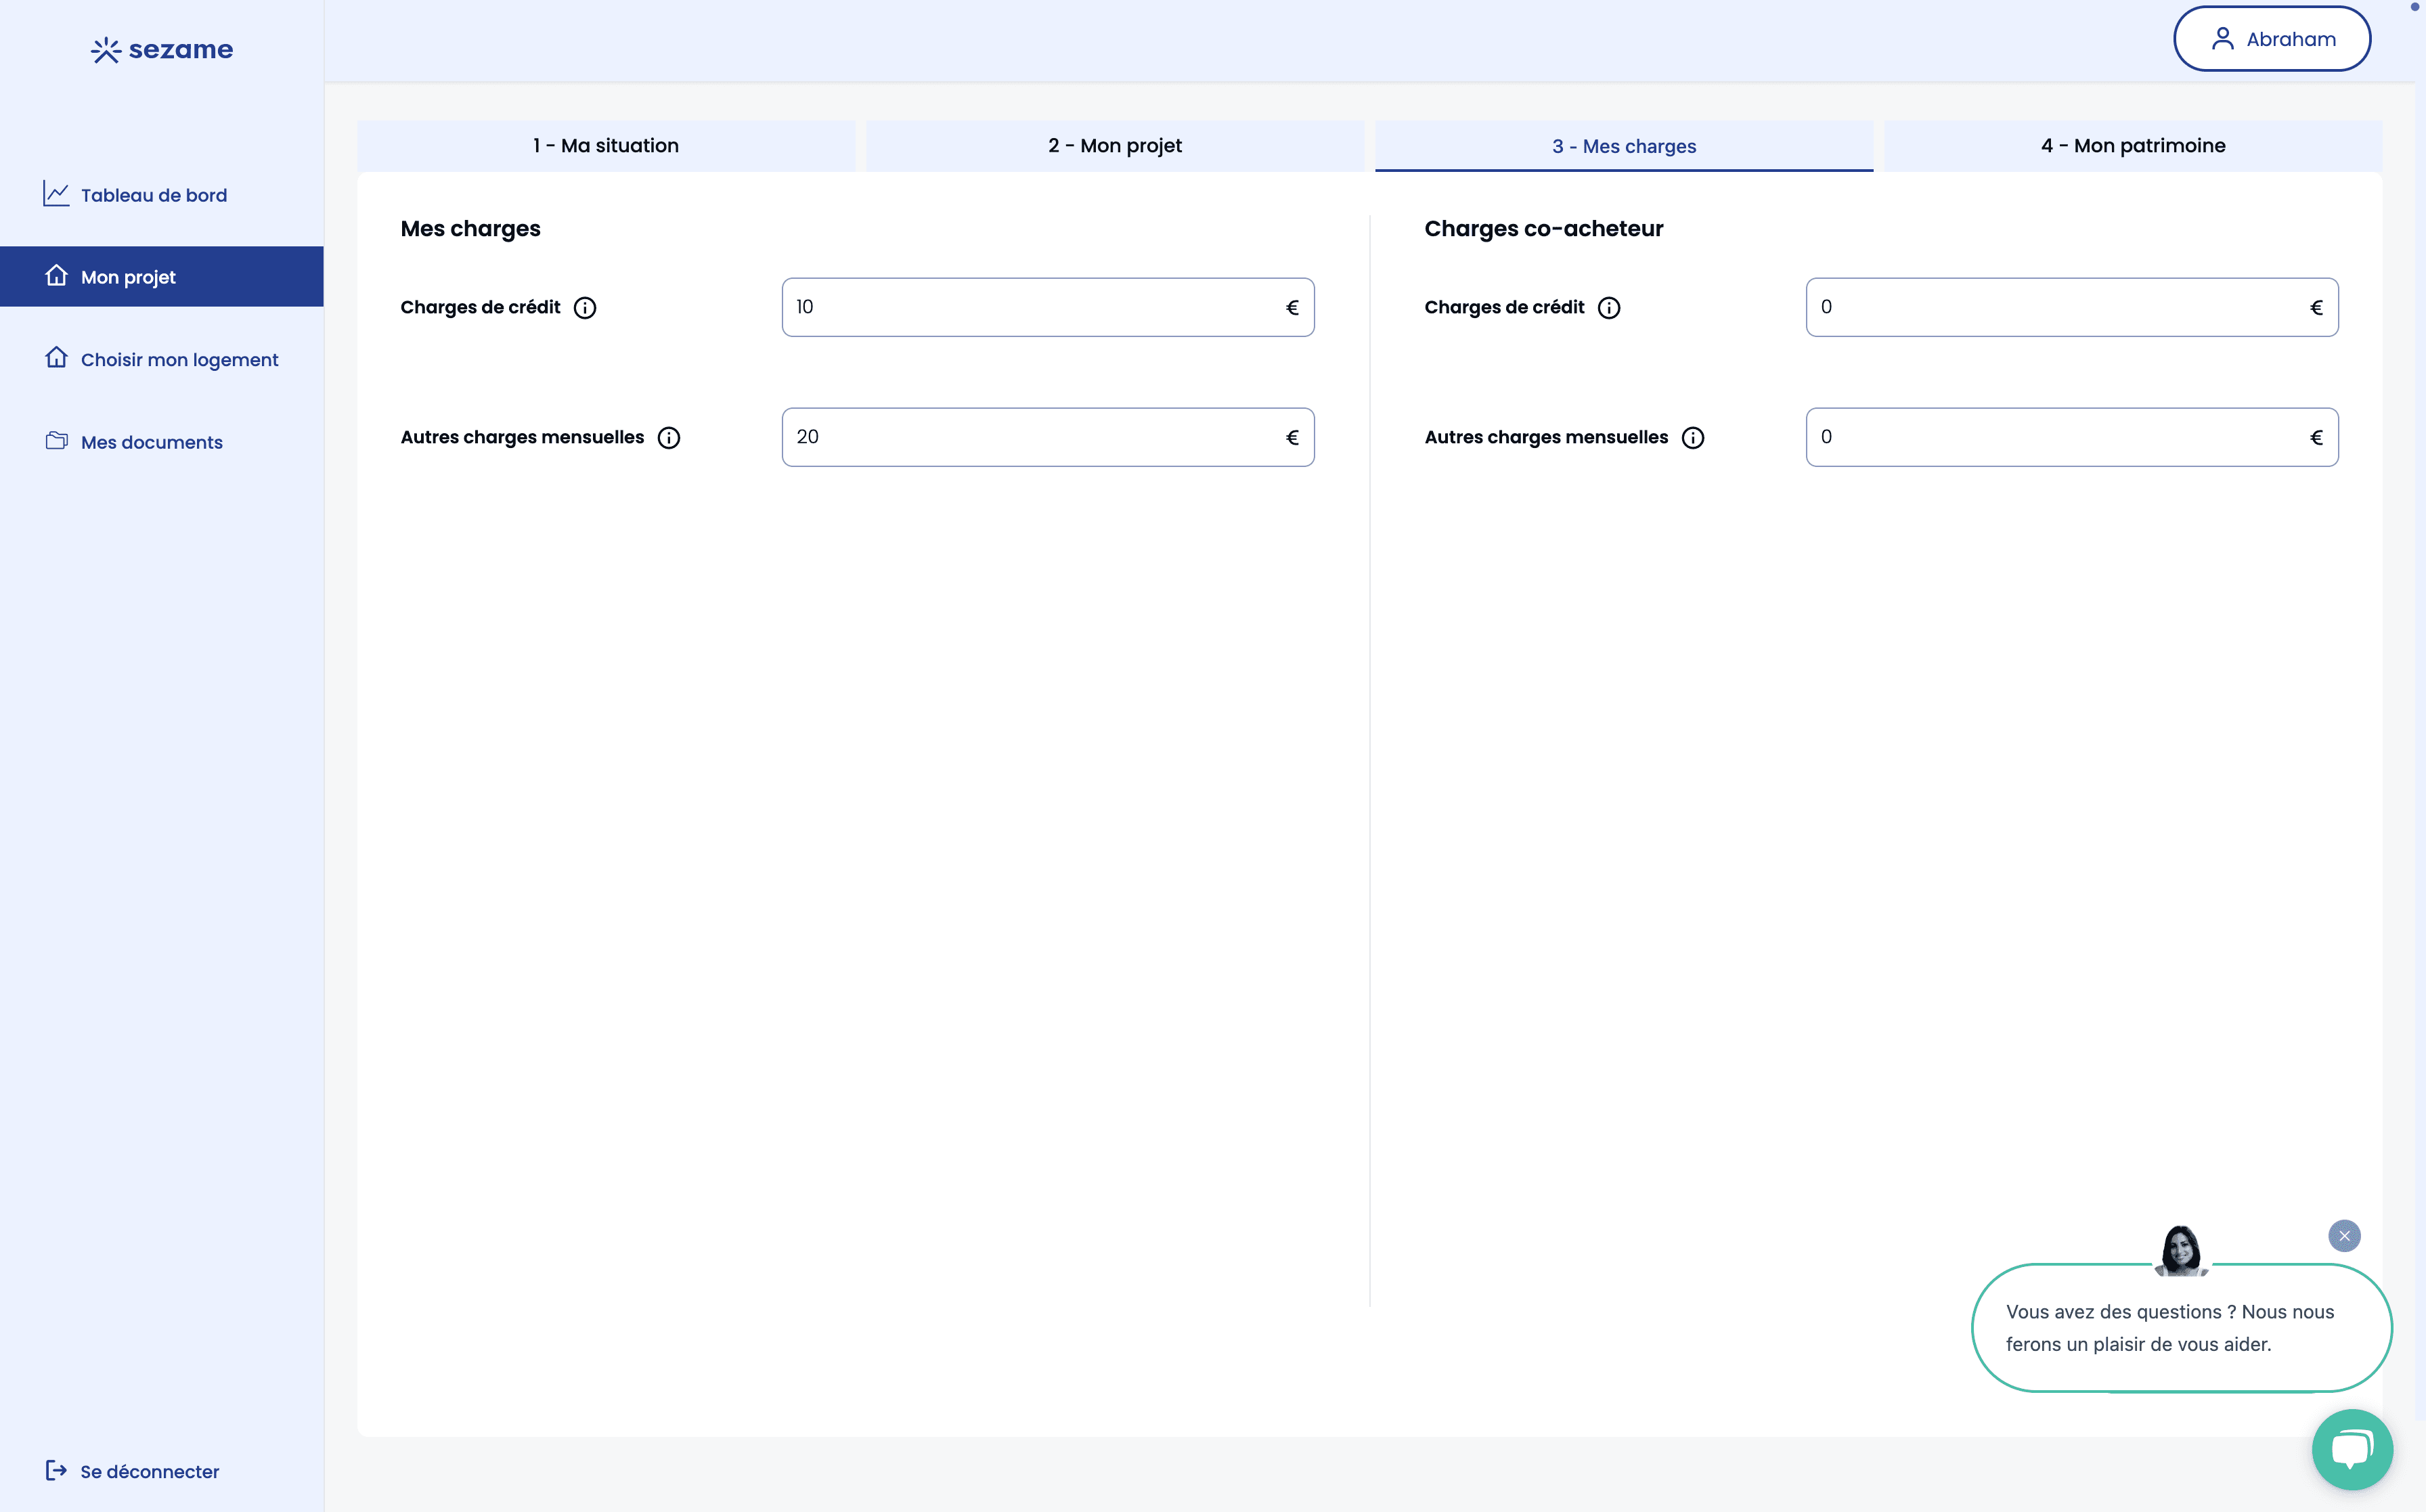
Task: Open the info tooltip for Charges de crédit
Action: click(x=585, y=307)
